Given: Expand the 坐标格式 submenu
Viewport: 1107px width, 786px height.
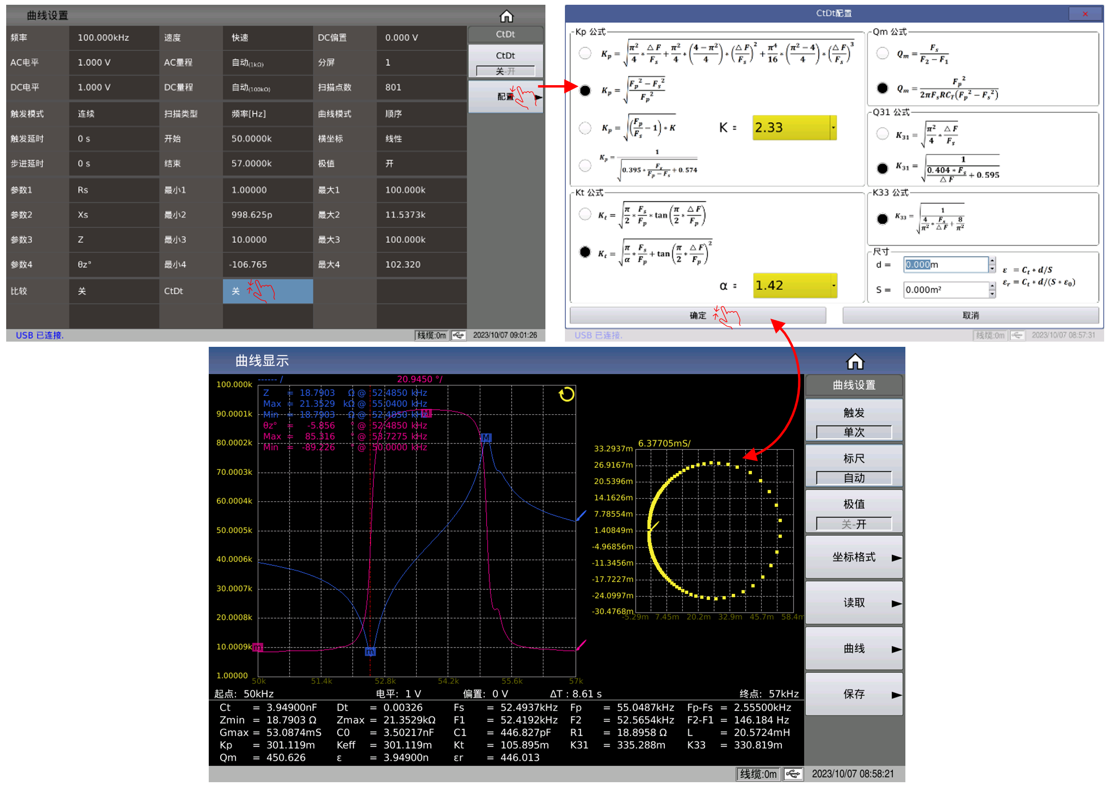Looking at the screenshot, I should [x=854, y=557].
